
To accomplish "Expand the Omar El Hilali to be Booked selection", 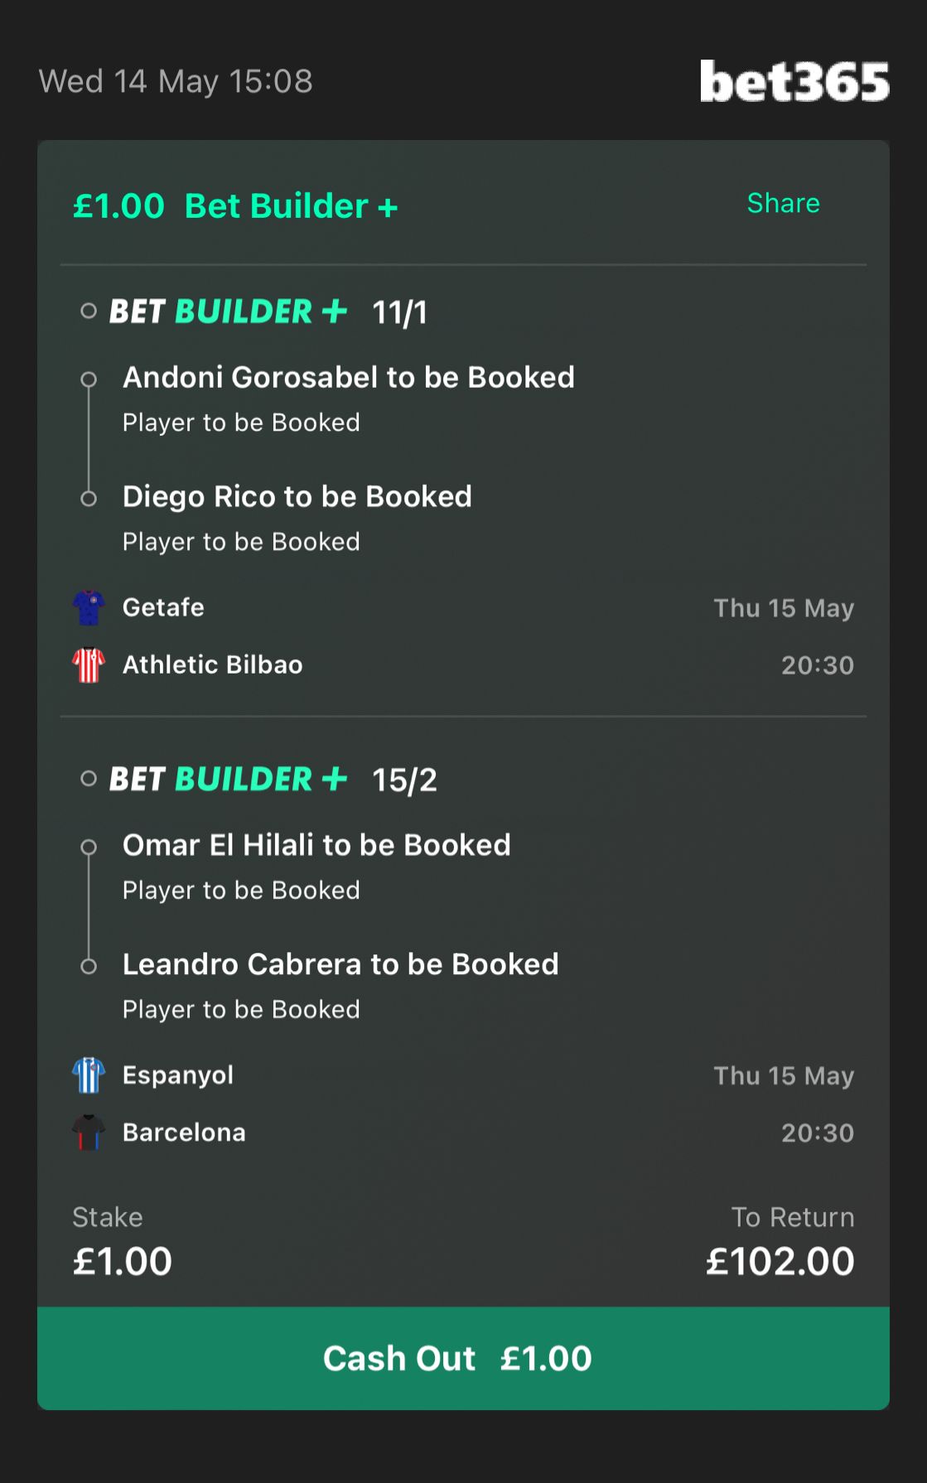I will pos(316,845).
